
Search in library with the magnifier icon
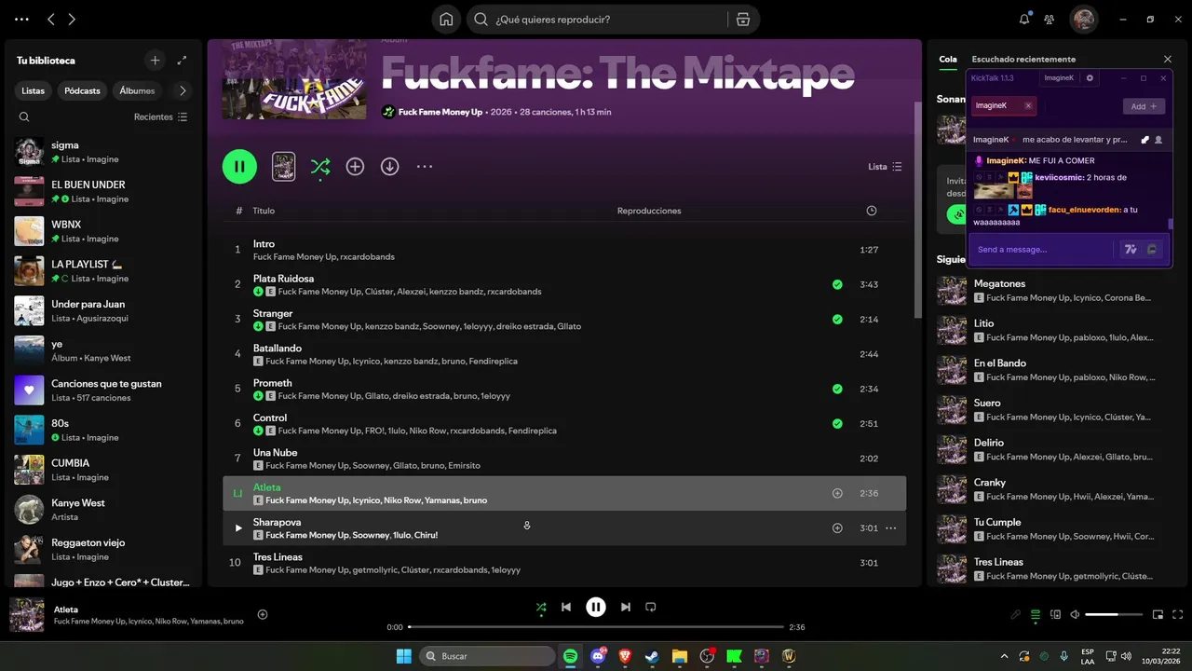coord(24,116)
